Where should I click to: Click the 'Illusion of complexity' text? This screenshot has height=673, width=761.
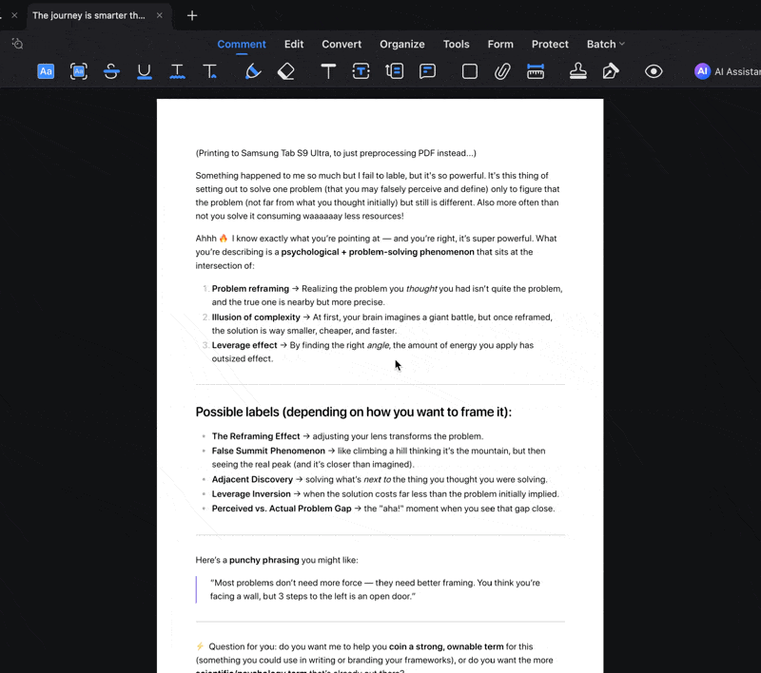click(256, 317)
